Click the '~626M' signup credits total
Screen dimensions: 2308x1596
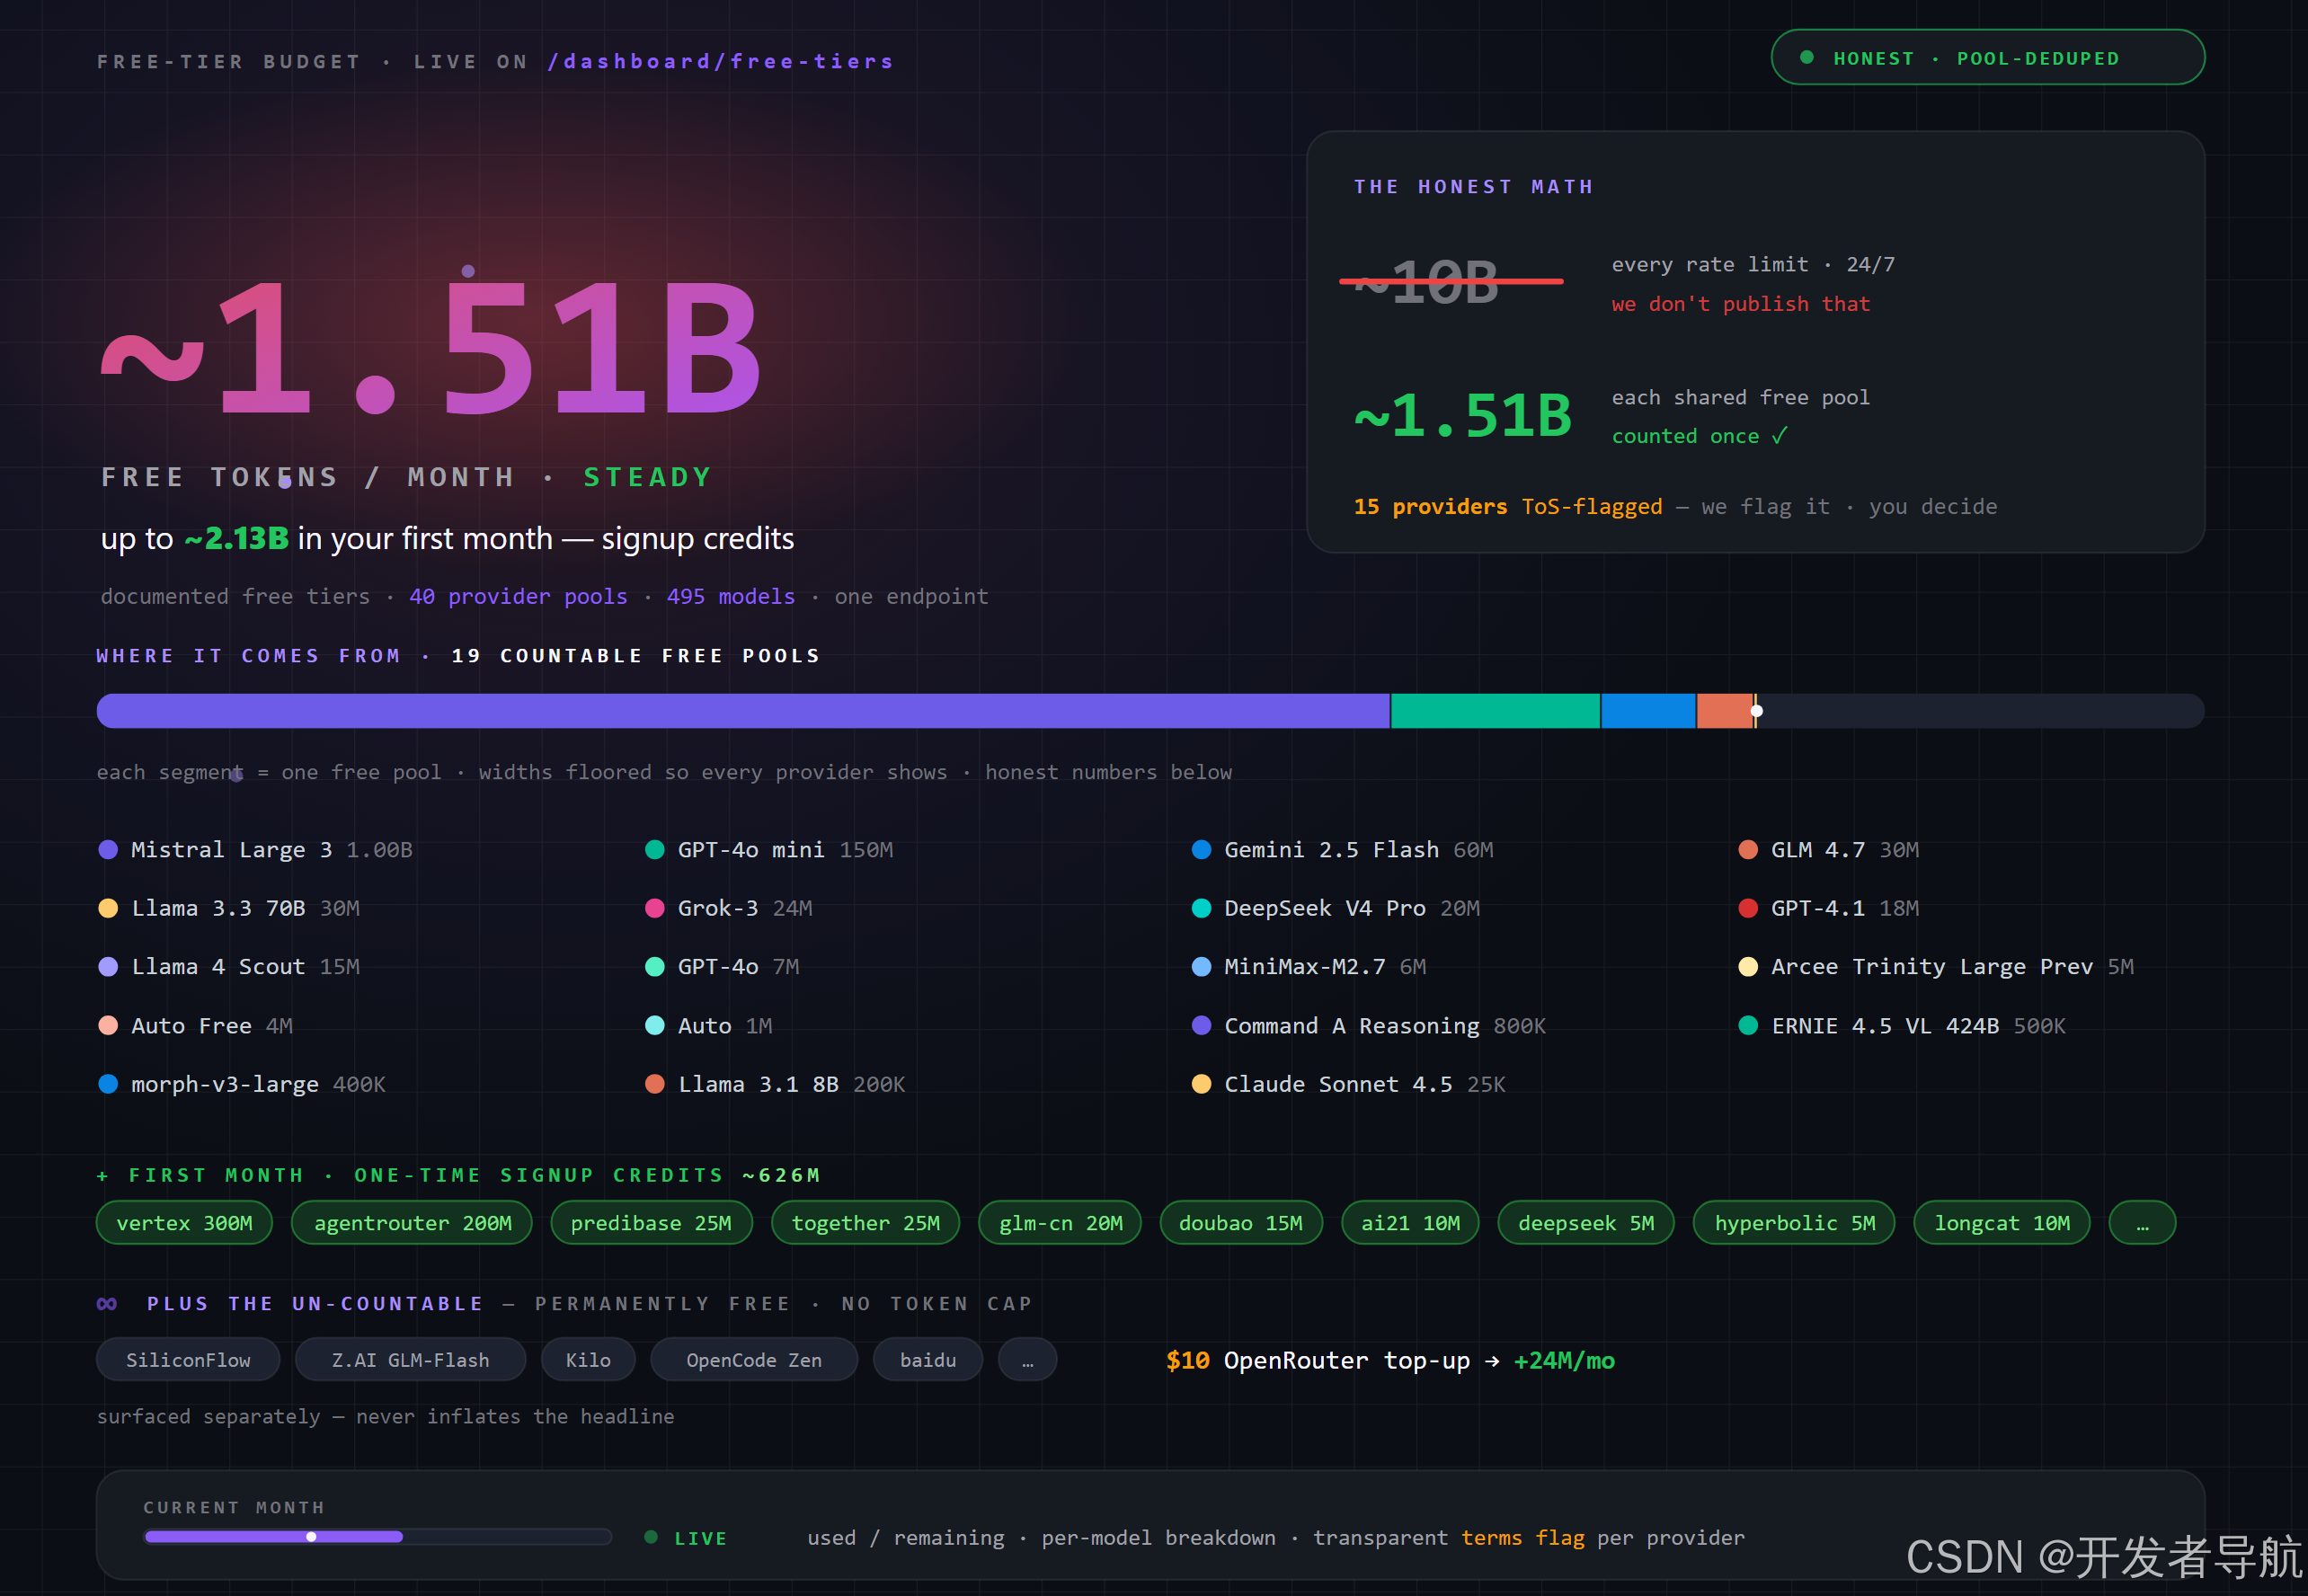[781, 1175]
